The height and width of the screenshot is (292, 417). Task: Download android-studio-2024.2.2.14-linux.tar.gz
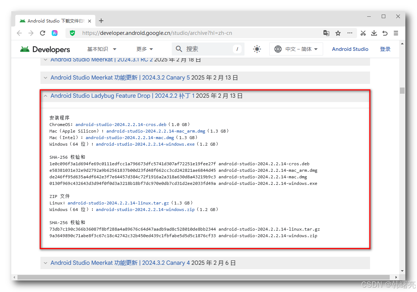click(x=118, y=203)
